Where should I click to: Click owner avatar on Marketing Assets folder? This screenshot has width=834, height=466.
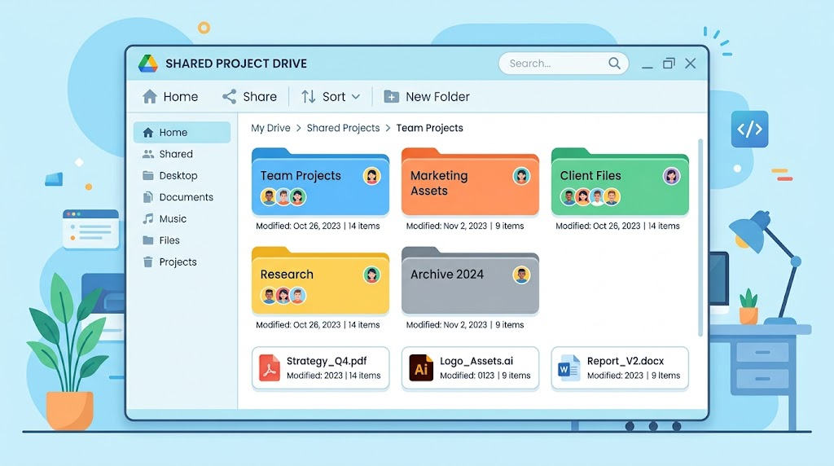click(521, 176)
